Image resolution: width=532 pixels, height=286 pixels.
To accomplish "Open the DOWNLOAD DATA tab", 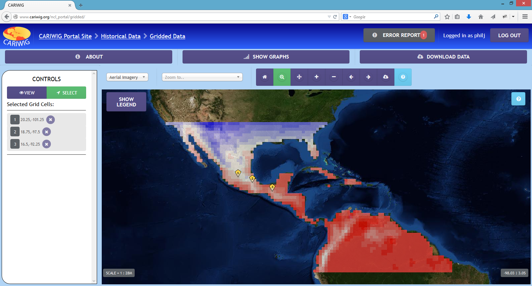I will (443, 57).
